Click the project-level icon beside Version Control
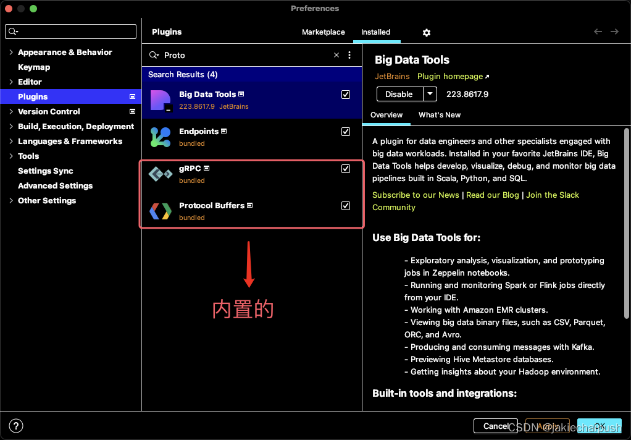Viewport: 631px width, 440px height. pyautogui.click(x=132, y=111)
